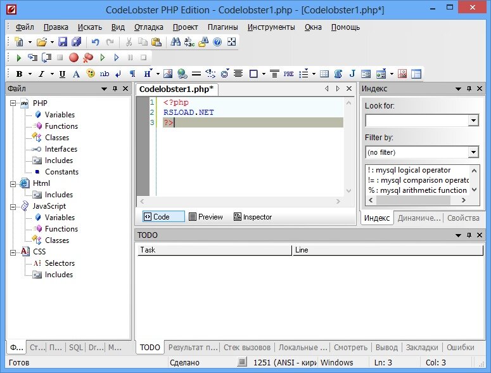The image size is (491, 373).
Task: Collapse the CSS tree node
Action: click(13, 252)
